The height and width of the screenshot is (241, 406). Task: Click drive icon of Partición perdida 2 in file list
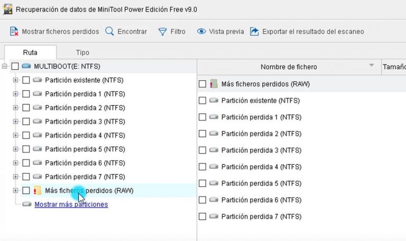[x=214, y=133]
